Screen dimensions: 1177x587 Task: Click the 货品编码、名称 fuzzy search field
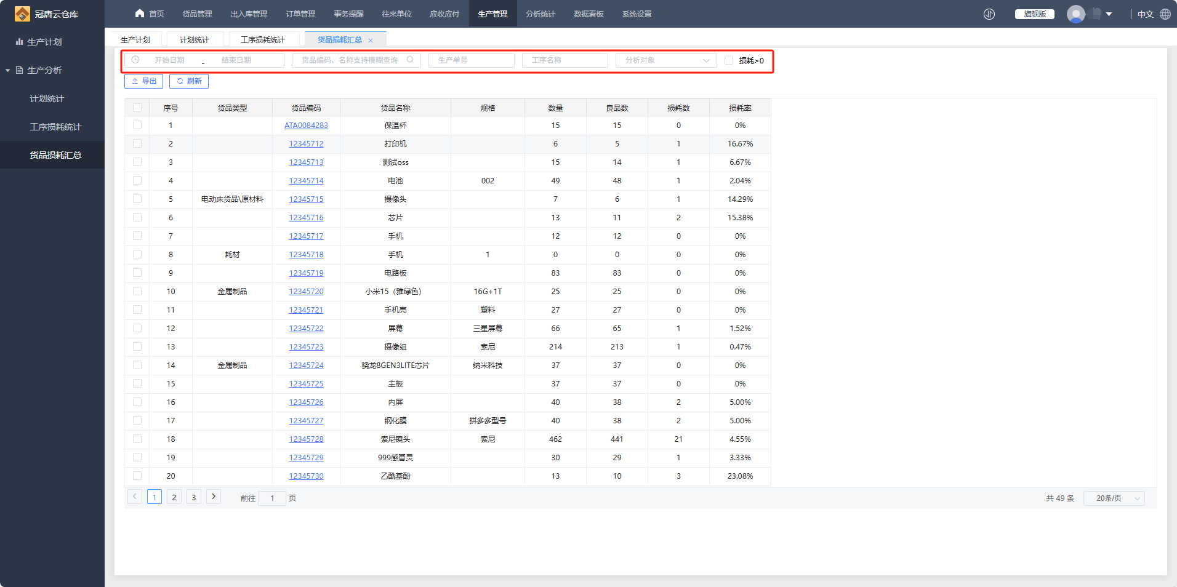pyautogui.click(x=356, y=60)
